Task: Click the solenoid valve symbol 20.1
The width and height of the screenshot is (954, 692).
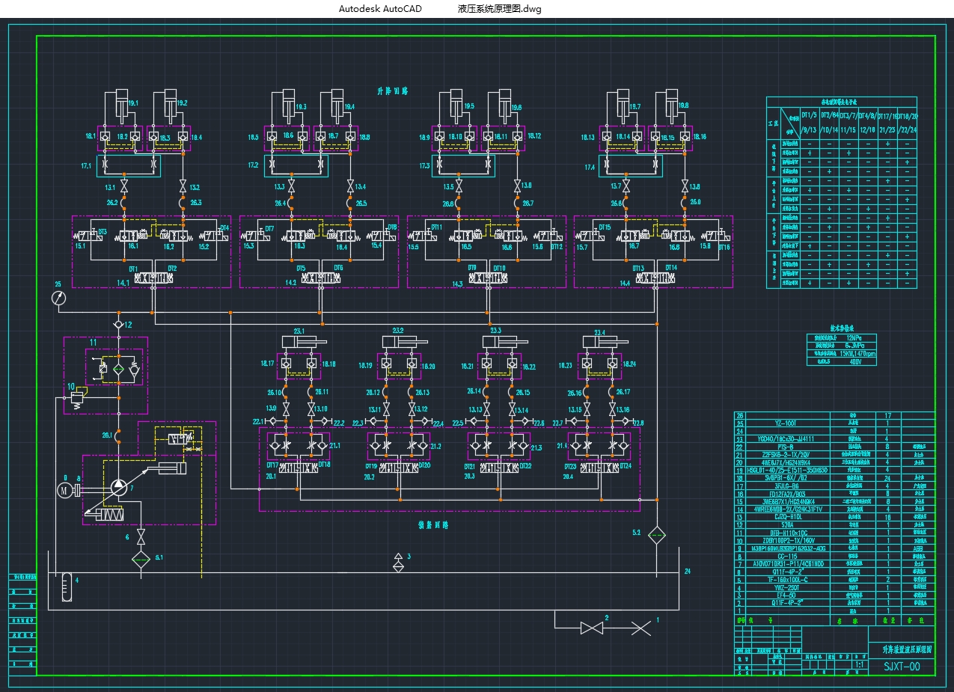Action: 300,468
